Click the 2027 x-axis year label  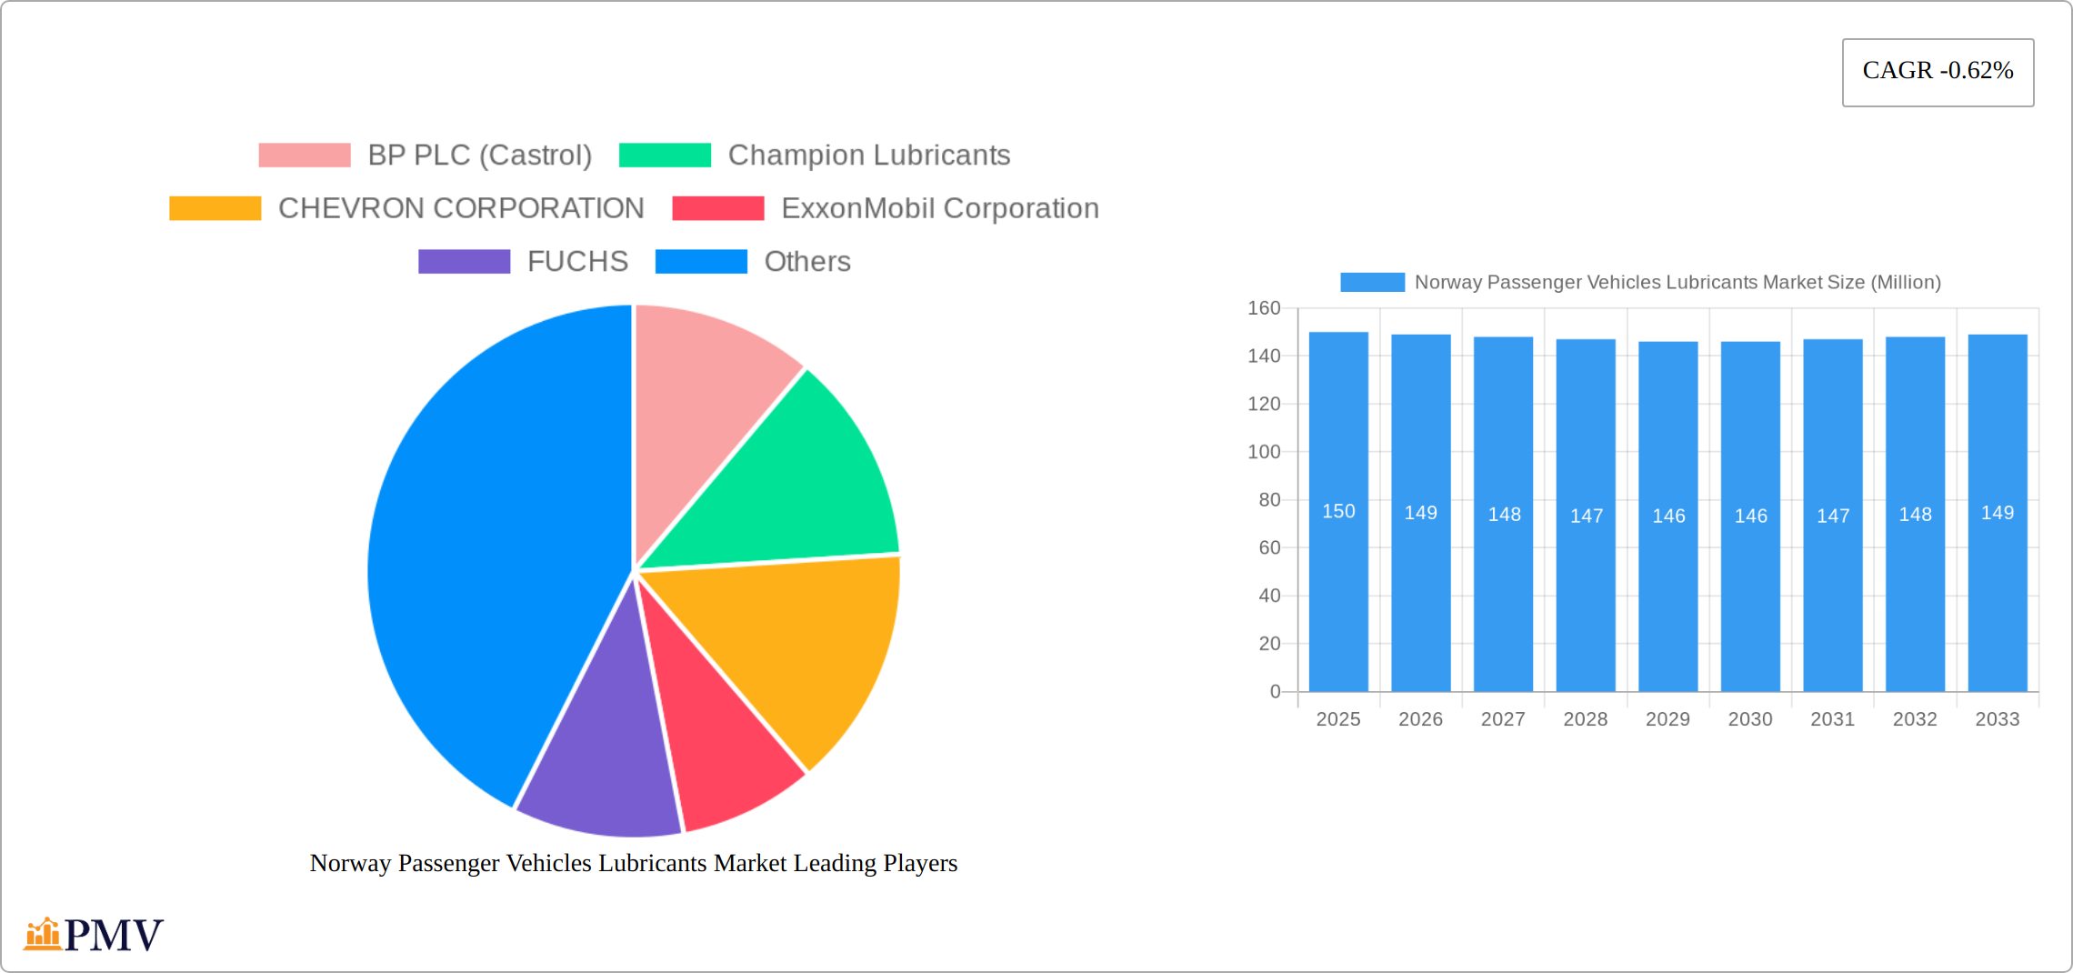[x=1503, y=719]
